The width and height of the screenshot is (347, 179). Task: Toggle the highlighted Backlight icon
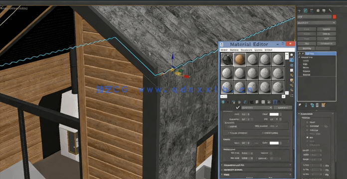point(292,60)
